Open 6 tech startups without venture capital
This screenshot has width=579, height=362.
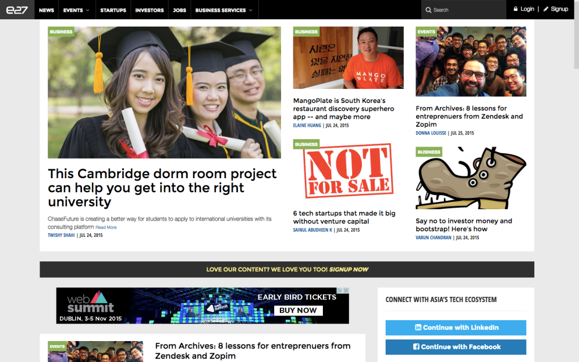pos(344,217)
